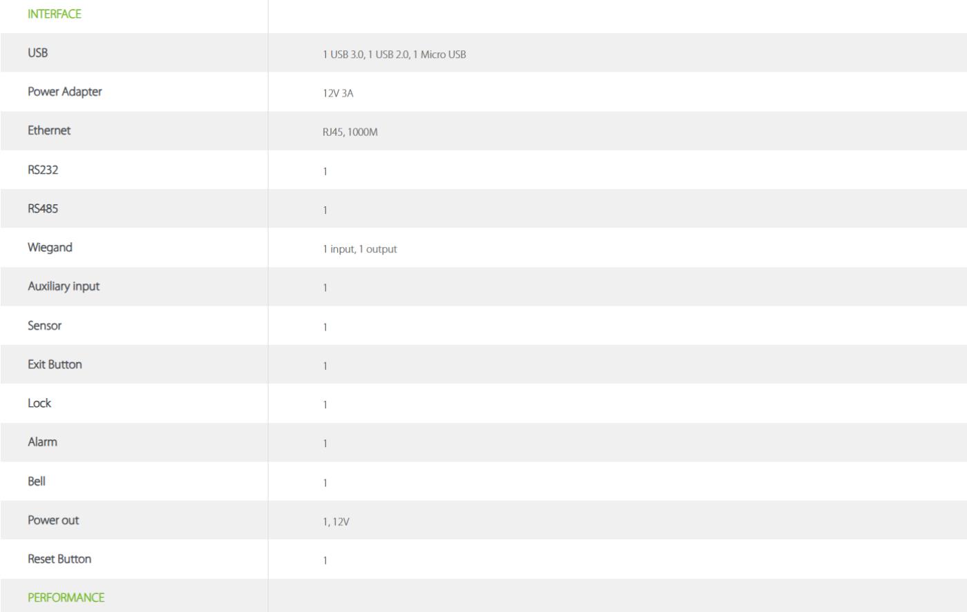This screenshot has height=612, width=967.
Task: Click the '1, 12V' Power out value
Action: click(336, 522)
